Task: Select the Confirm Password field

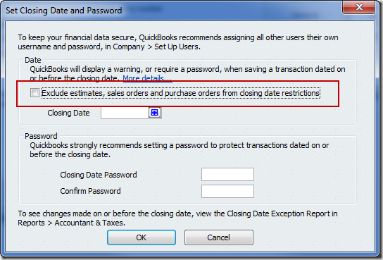Action: coord(227,191)
